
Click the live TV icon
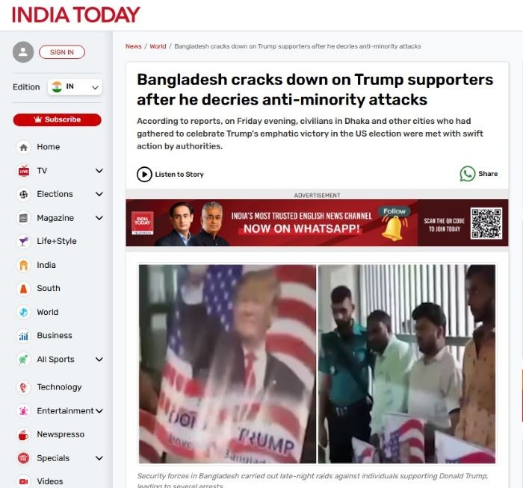(23, 171)
